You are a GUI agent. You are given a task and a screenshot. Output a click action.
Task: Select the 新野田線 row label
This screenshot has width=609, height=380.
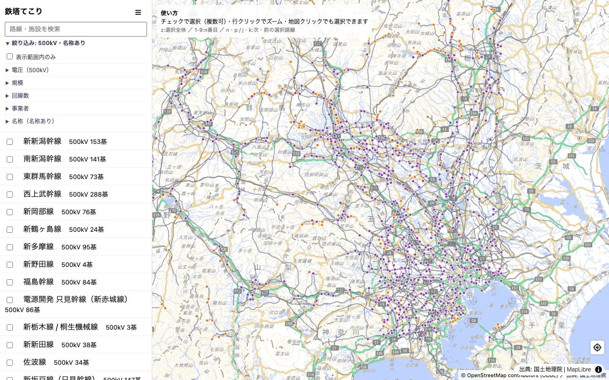(x=39, y=264)
